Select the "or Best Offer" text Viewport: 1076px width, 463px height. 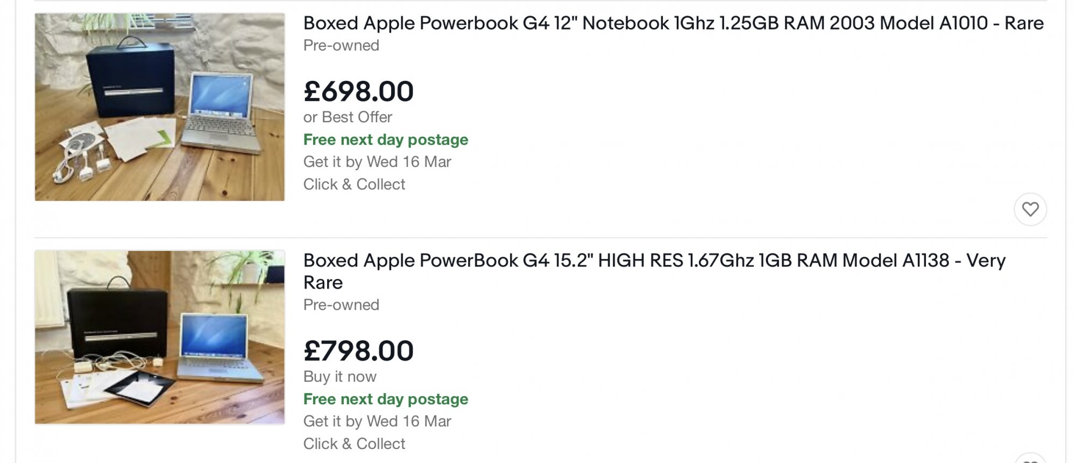pos(348,117)
